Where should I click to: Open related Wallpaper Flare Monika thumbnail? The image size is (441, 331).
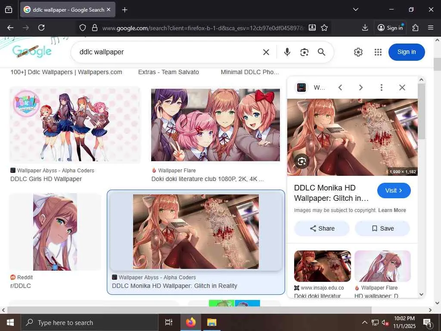(382, 266)
